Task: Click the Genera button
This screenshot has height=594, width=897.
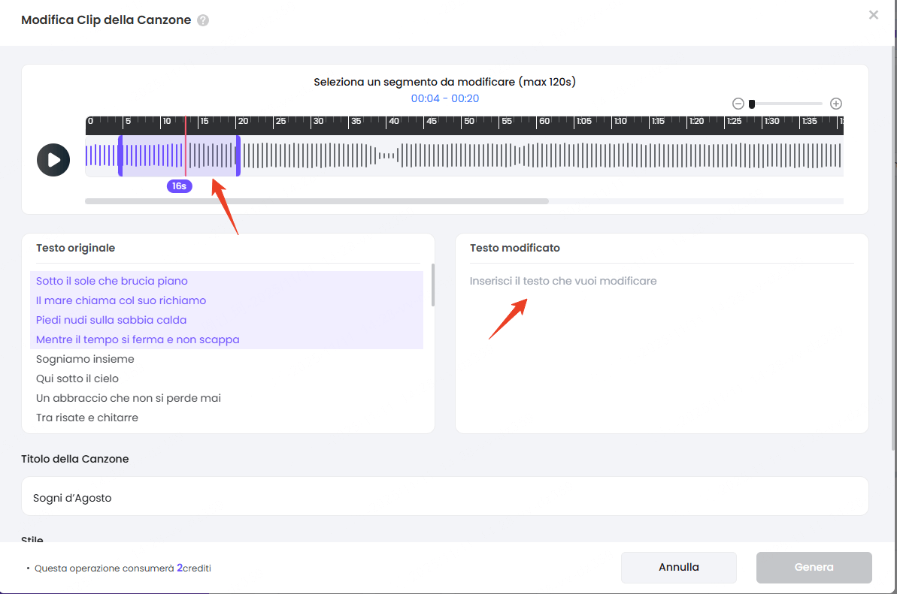Action: [x=814, y=567]
